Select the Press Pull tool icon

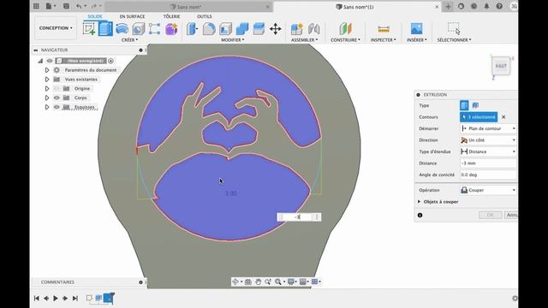[x=192, y=29]
